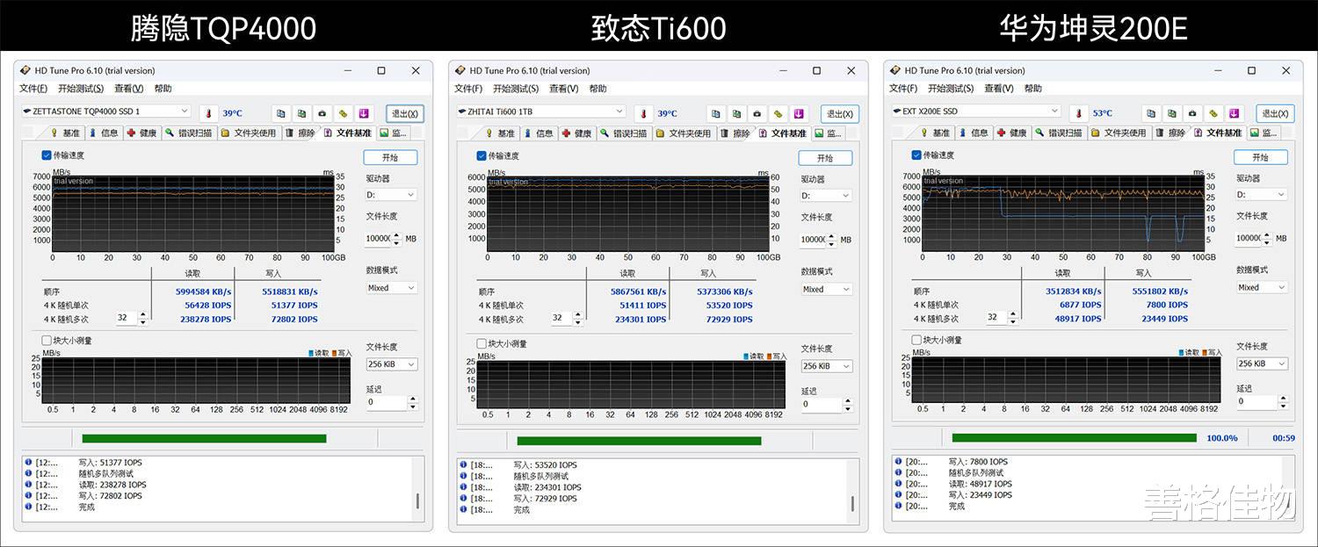Open 开始测试(S) menu in Ti600 window

[516, 89]
